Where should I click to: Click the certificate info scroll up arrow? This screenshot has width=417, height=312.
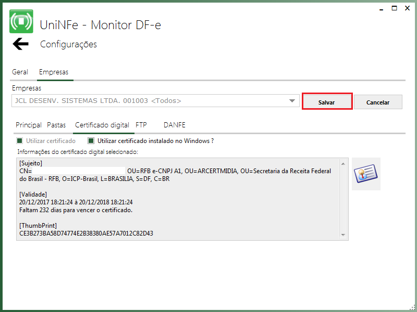click(x=343, y=164)
